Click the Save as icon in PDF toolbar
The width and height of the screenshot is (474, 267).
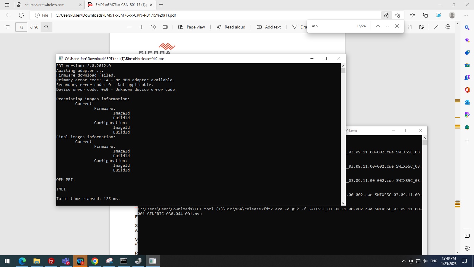click(x=422, y=27)
